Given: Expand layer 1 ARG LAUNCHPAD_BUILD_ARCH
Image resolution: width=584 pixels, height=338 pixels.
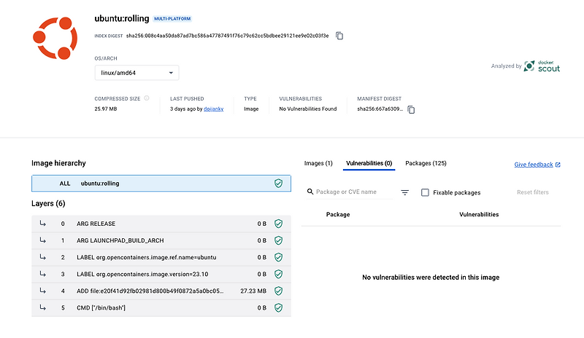Looking at the screenshot, I should 161,240.
